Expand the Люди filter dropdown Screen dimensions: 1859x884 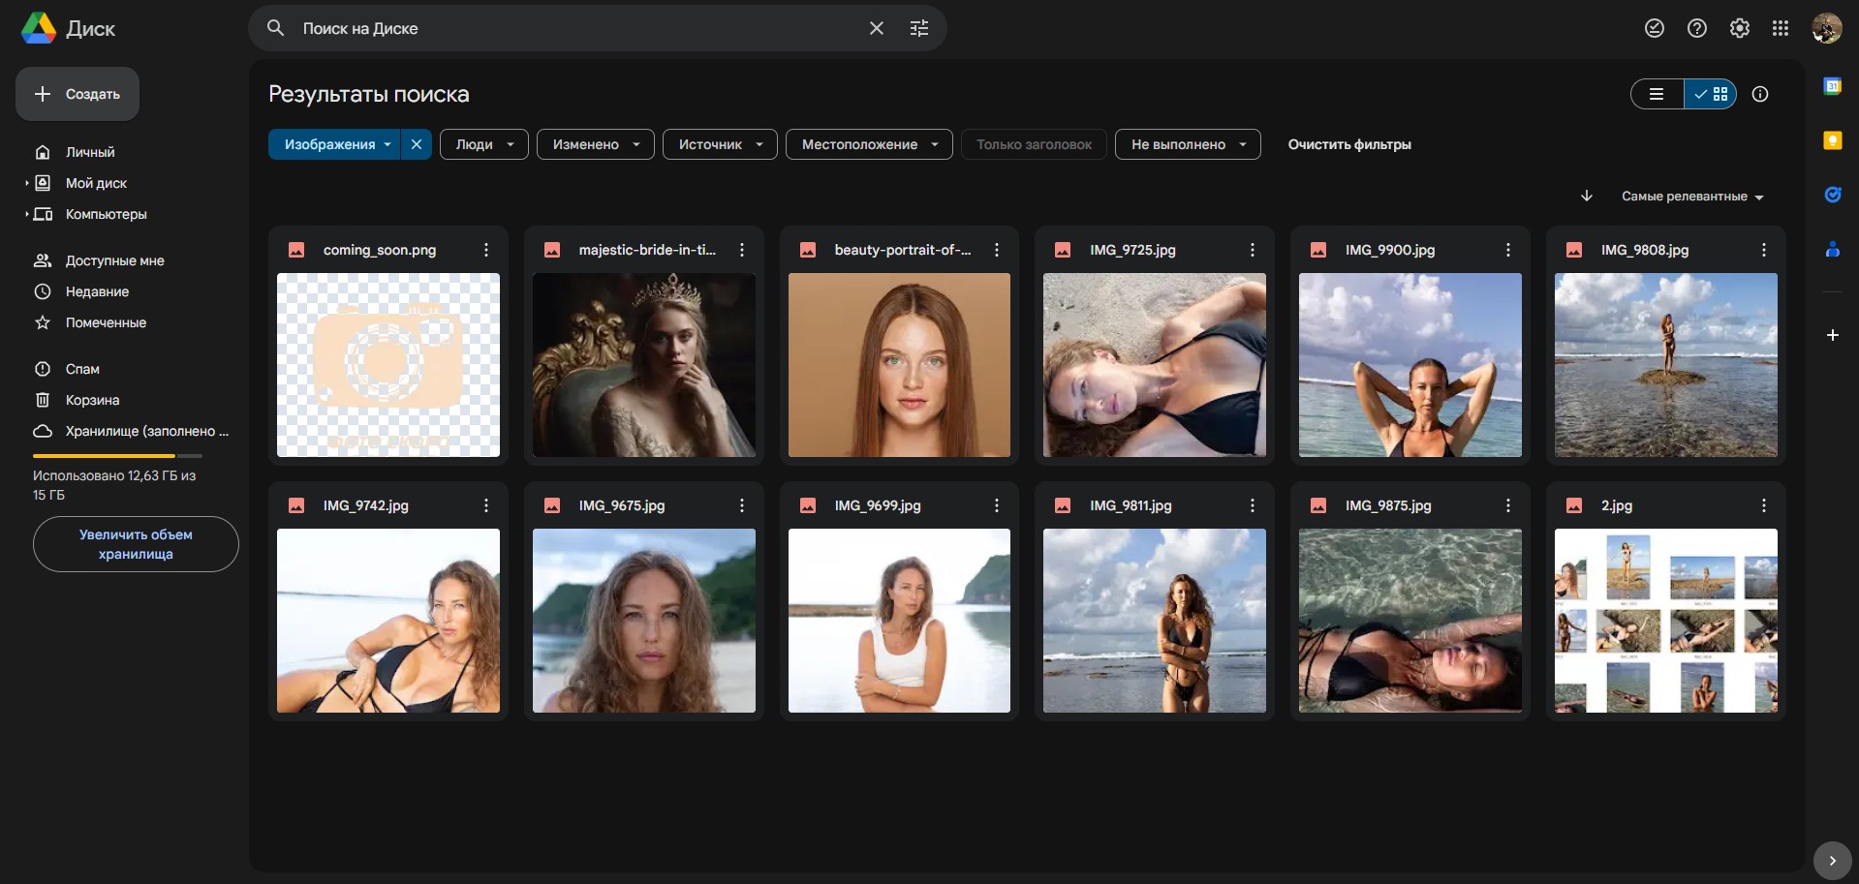pos(483,144)
